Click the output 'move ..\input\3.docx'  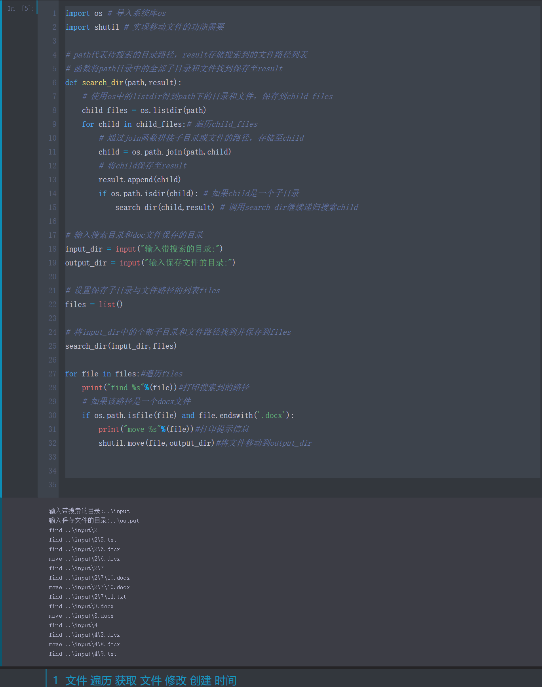coord(81,616)
